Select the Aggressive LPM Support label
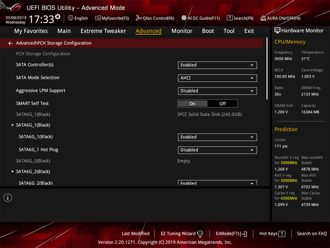This screenshot has height=248, width=330. coord(41,90)
